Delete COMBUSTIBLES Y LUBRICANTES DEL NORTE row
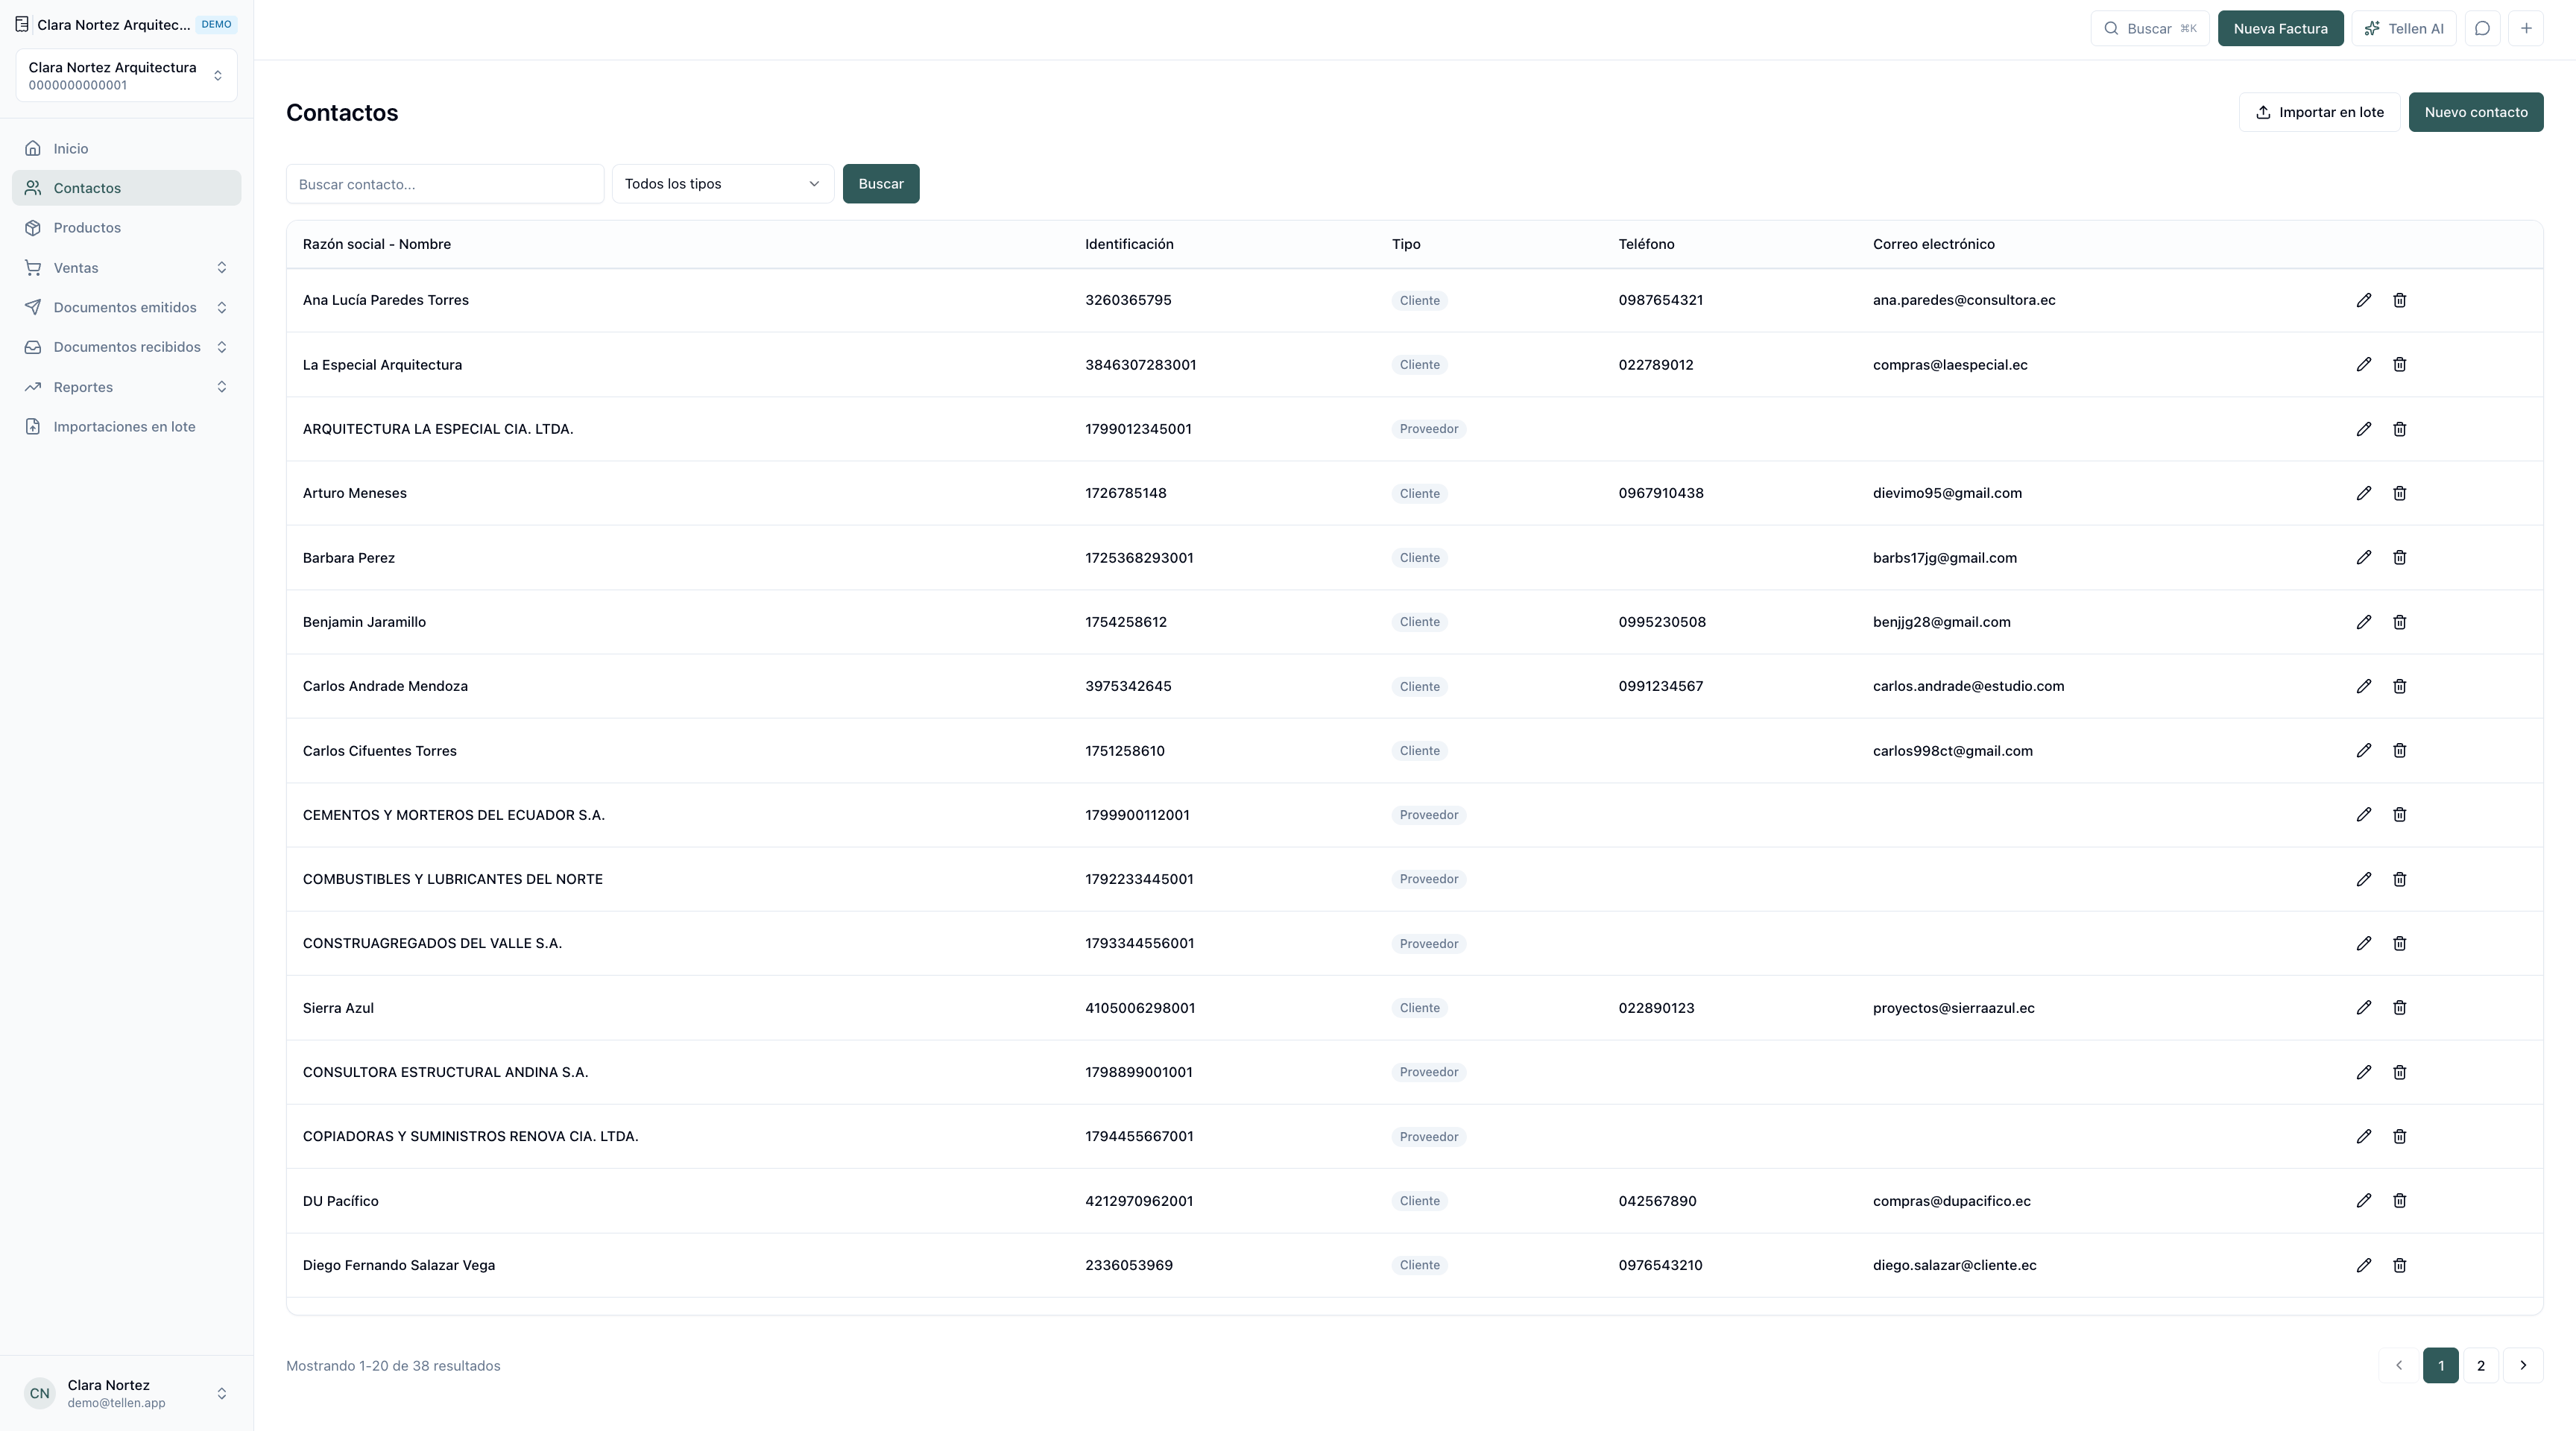Viewport: 2576px width, 1431px height. pos(2399,879)
